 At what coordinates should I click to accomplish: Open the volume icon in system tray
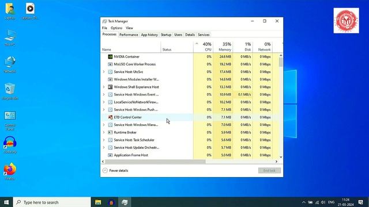click(x=323, y=202)
